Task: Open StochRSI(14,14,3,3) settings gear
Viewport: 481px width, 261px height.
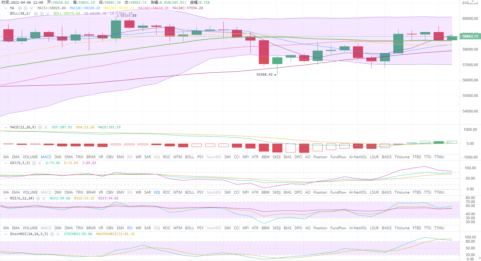Action: (52, 234)
